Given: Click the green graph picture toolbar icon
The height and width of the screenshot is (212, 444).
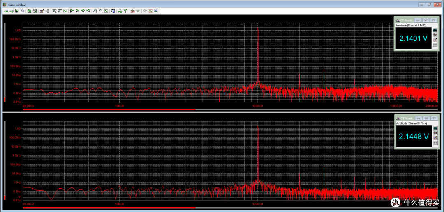Looking at the screenshot, I should (30, 11).
